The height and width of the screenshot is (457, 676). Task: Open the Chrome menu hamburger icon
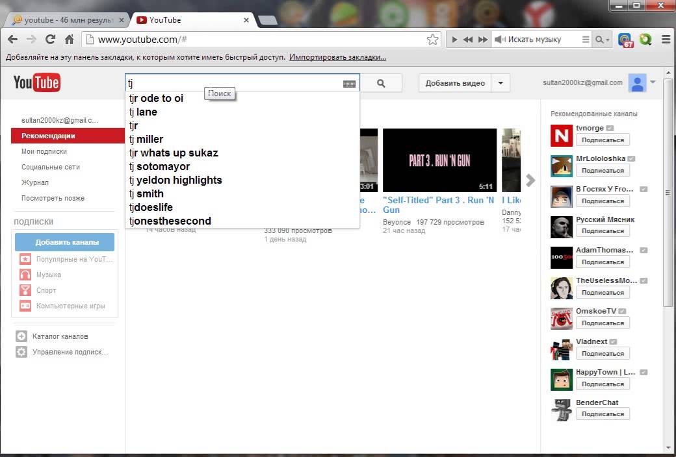[x=666, y=40]
